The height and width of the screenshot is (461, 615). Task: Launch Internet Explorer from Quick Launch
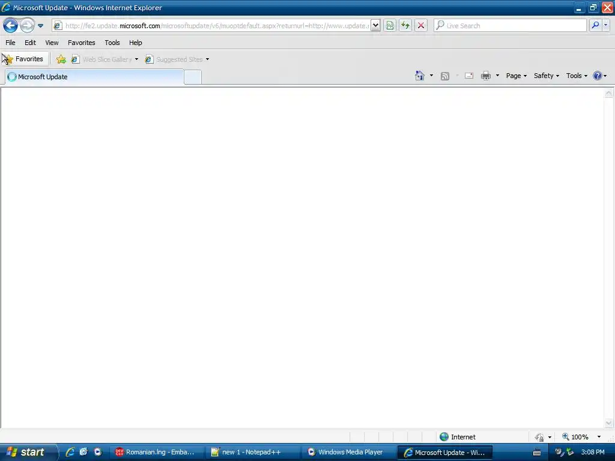pos(70,452)
